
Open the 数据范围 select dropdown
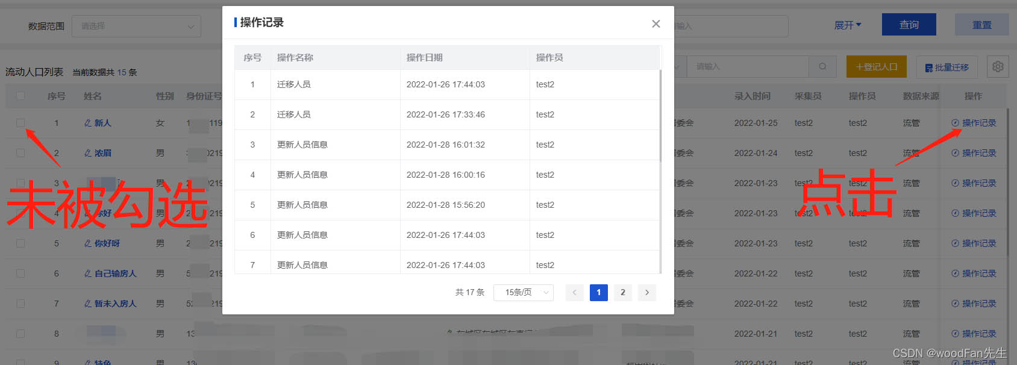point(136,27)
